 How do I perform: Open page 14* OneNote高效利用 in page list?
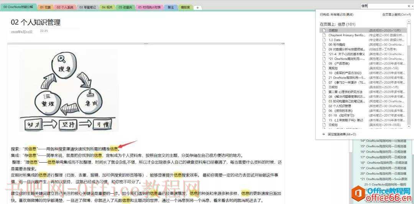click(x=383, y=141)
